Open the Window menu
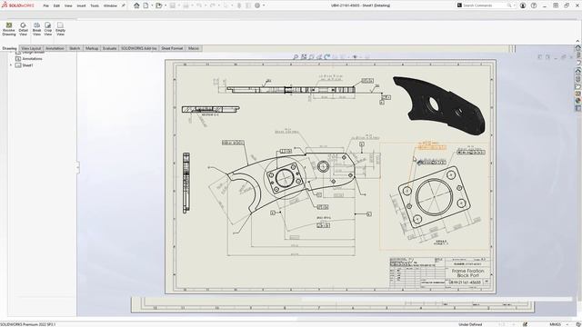 click(110, 5)
